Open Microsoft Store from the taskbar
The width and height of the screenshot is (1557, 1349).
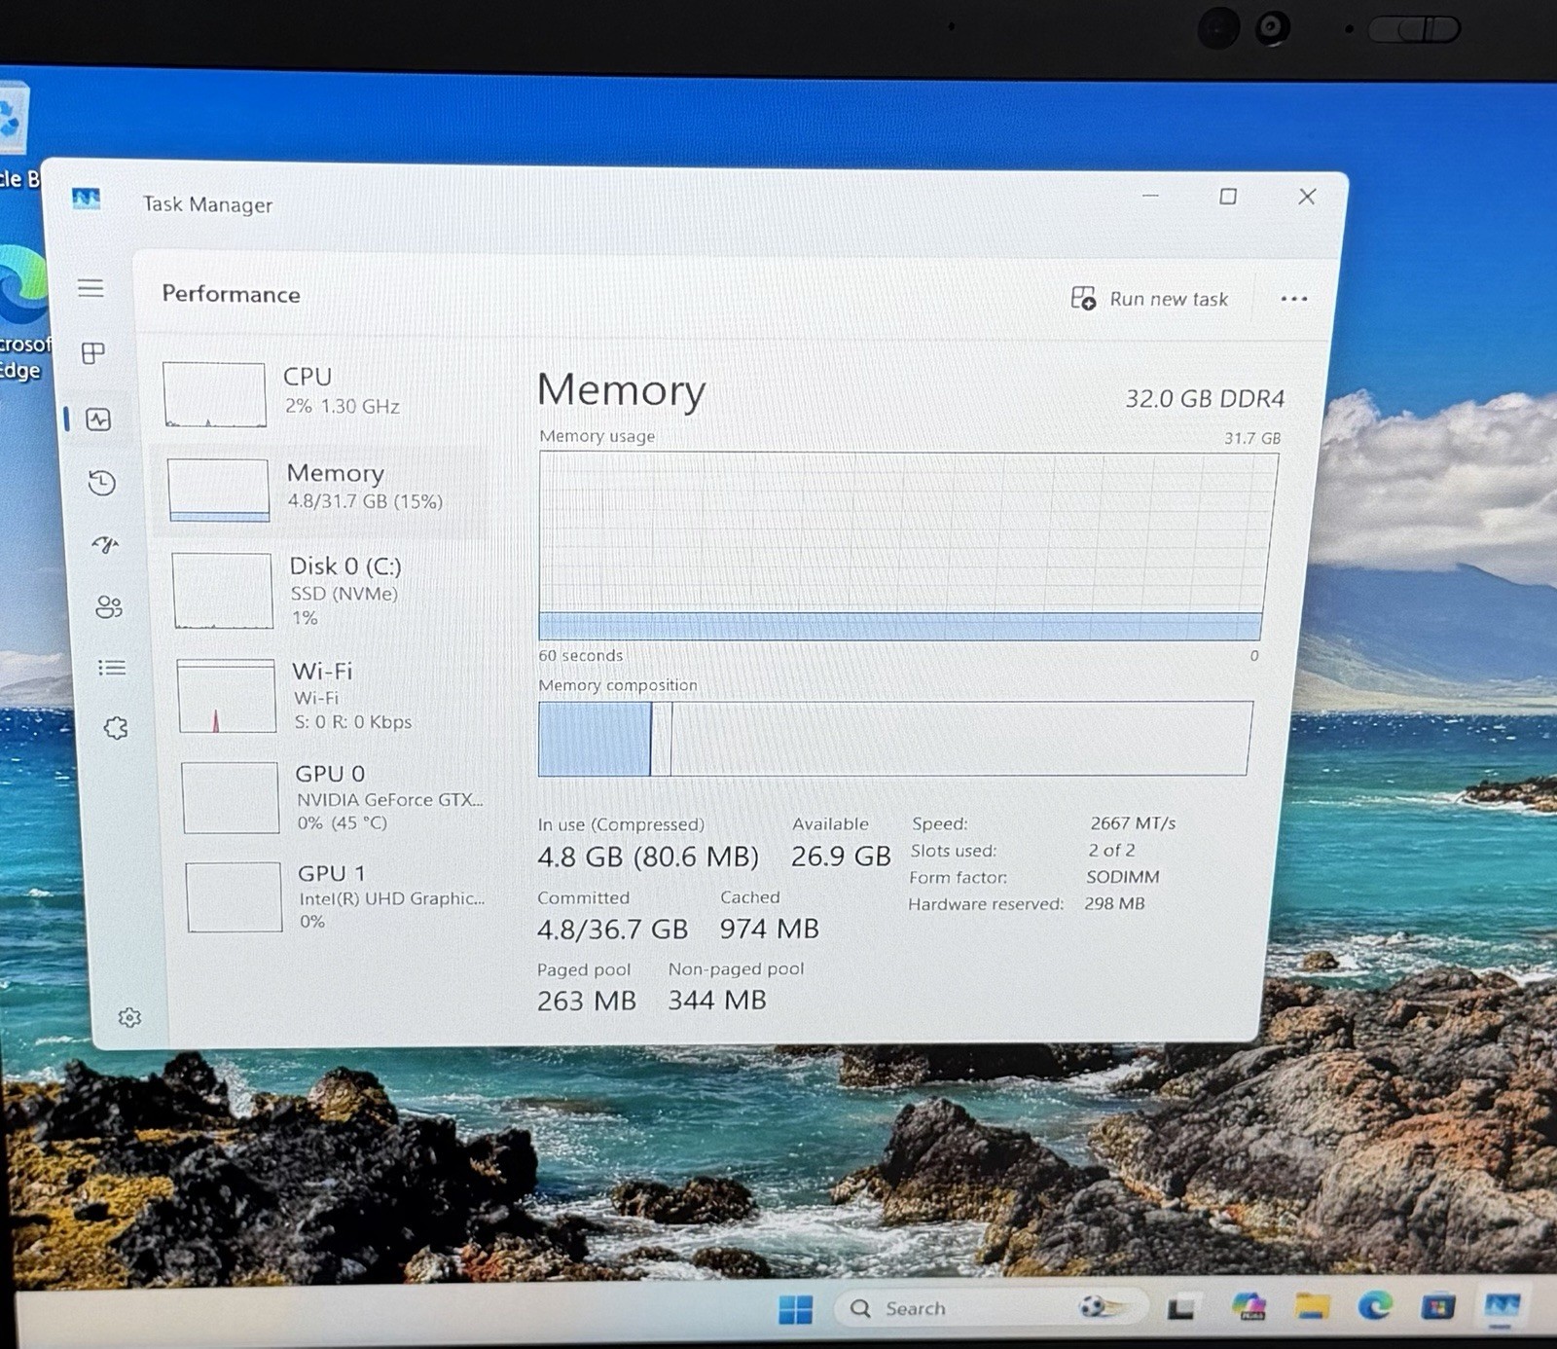[x=1438, y=1305]
